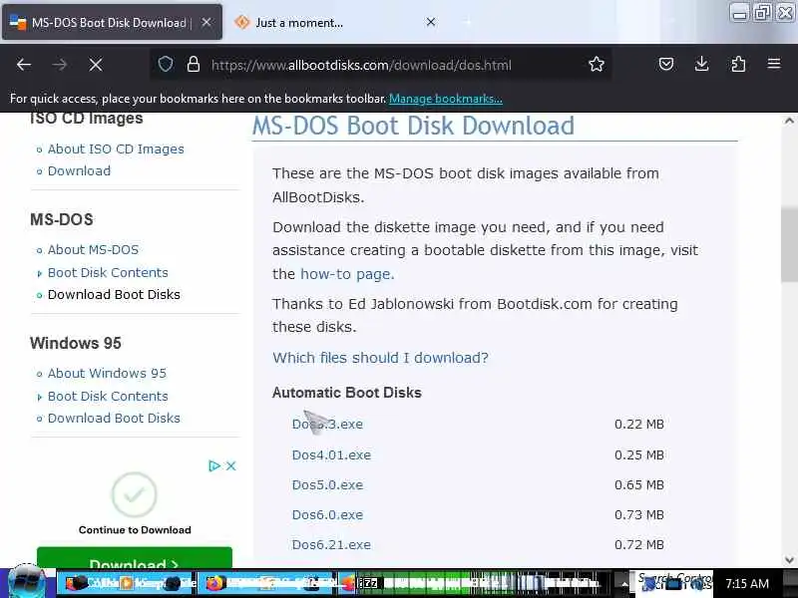Open Windows 95 Download Boot Disks
This screenshot has height=598, width=798.
114,418
